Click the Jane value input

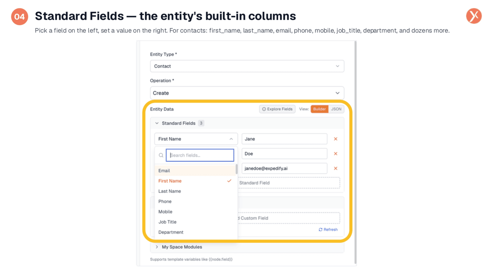pyautogui.click(x=284, y=139)
